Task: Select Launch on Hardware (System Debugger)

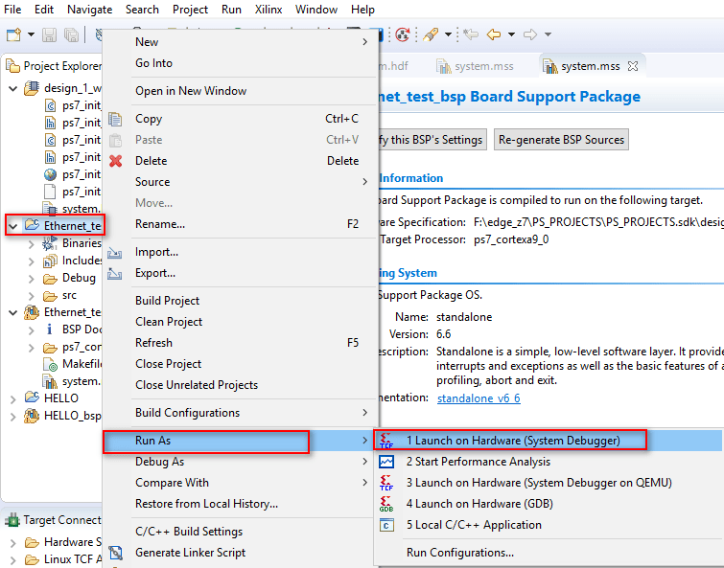Action: [512, 441]
